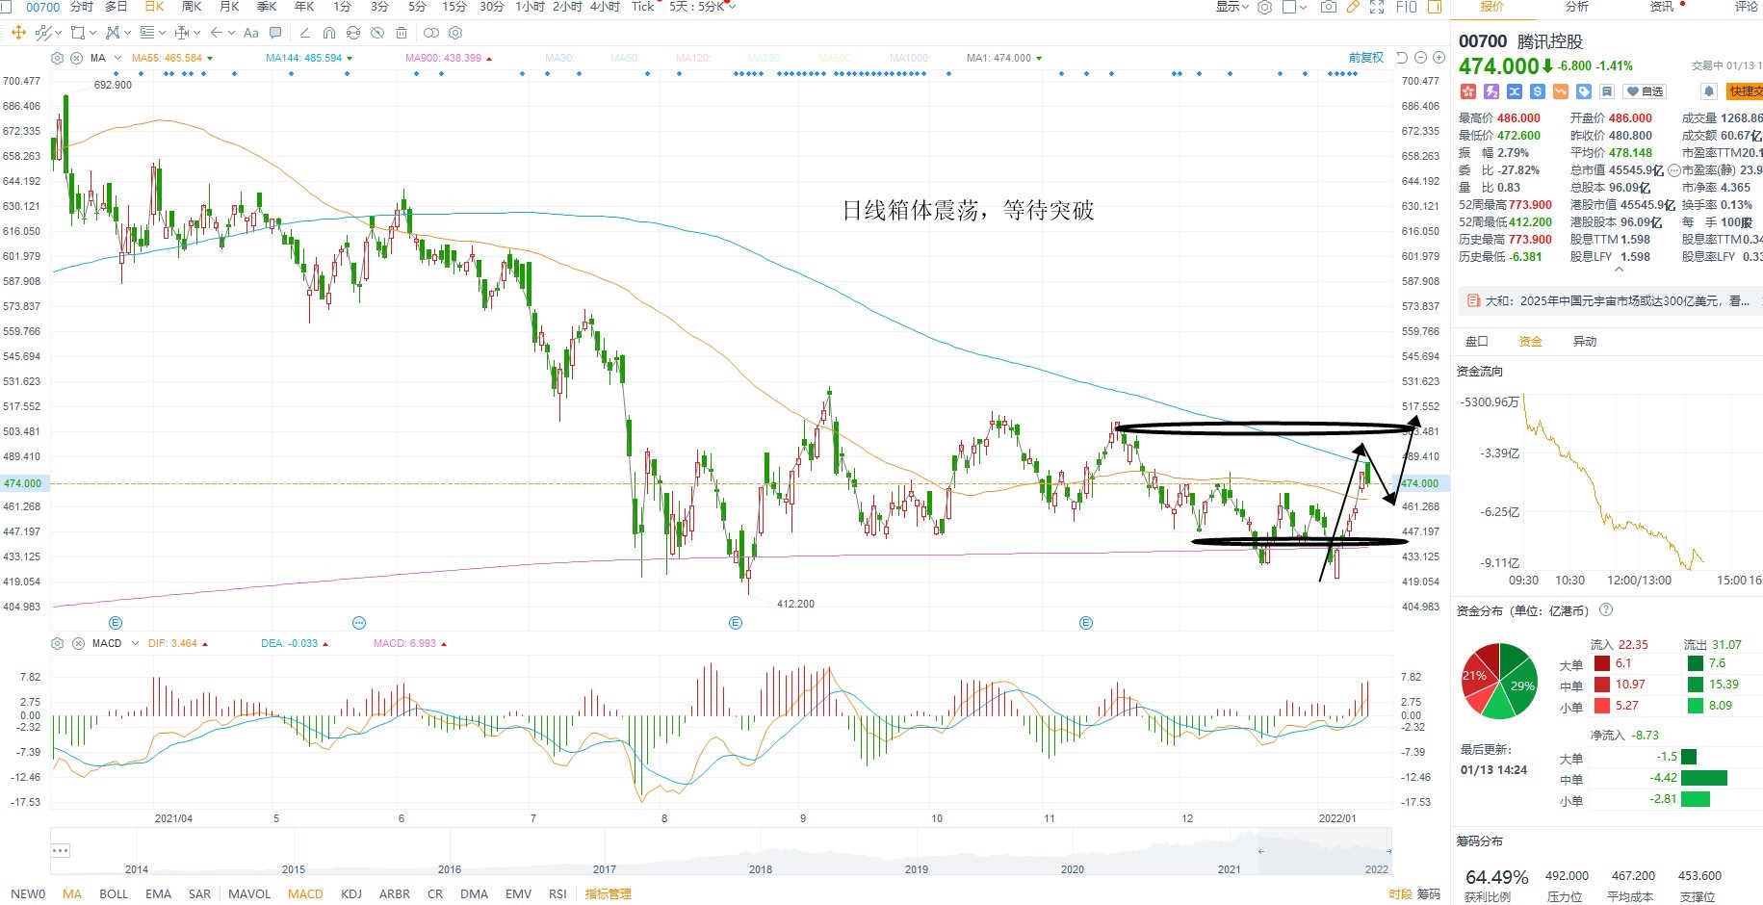Open top chart settings gear
Image resolution: width=1763 pixels, height=905 pixels.
tap(1264, 7)
